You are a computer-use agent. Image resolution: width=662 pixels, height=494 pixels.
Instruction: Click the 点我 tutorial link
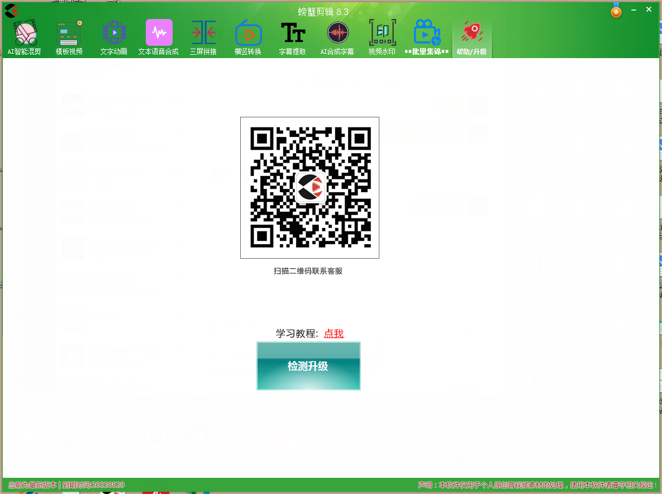tap(334, 334)
